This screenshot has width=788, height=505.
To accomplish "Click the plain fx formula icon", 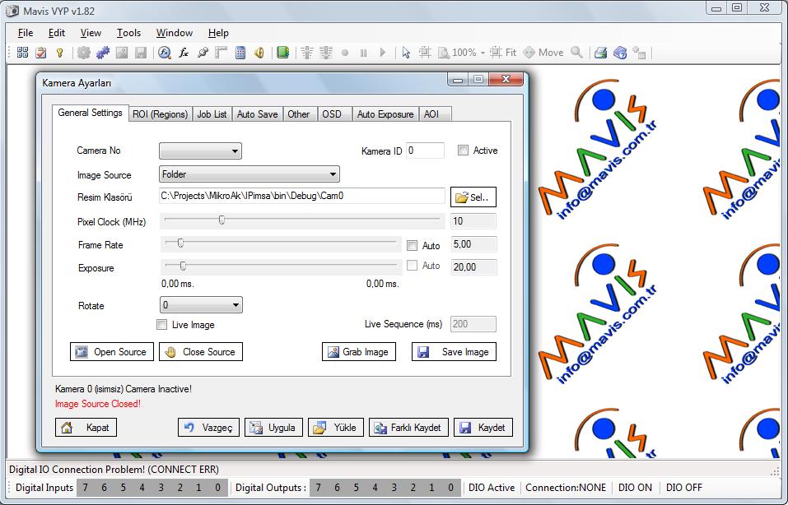I will [x=184, y=52].
